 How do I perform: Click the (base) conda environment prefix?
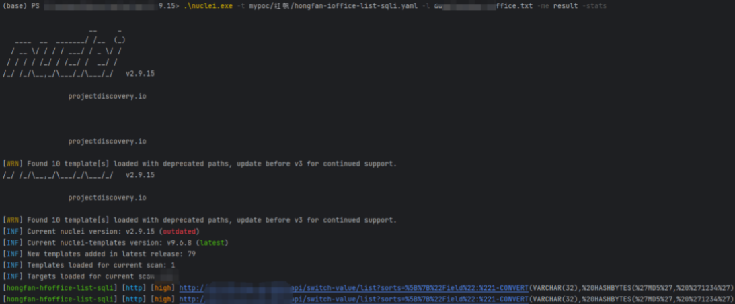tap(15, 7)
